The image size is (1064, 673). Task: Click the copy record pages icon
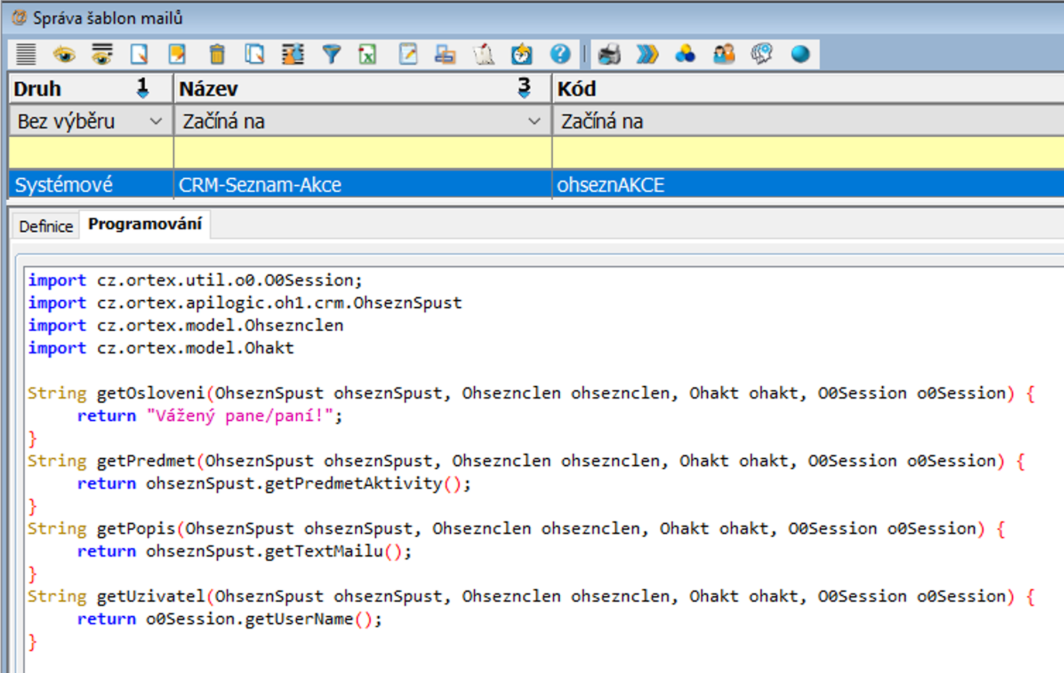tap(254, 54)
